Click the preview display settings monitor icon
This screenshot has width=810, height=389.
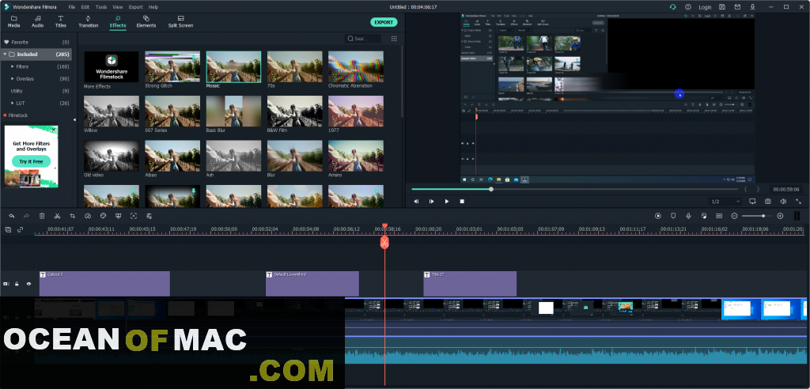(753, 202)
